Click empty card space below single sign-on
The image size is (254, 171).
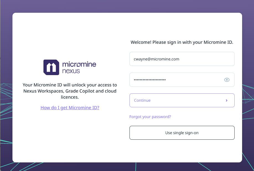182,151
